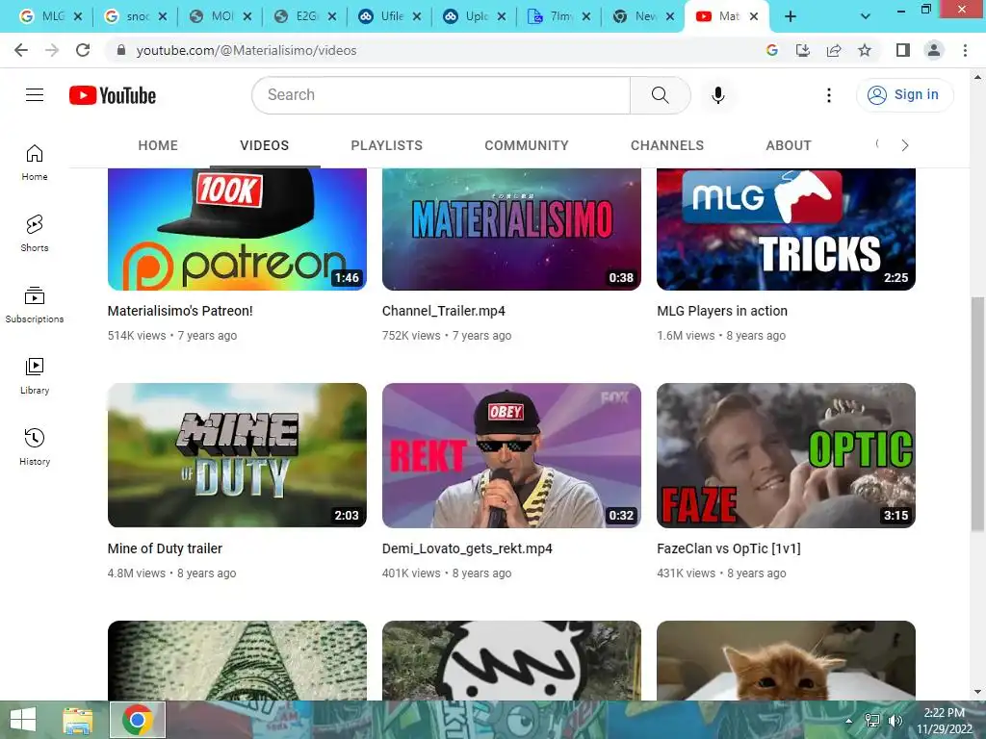Select the VIDEOS channel tab
Image resolution: width=986 pixels, height=739 pixels.
(265, 145)
